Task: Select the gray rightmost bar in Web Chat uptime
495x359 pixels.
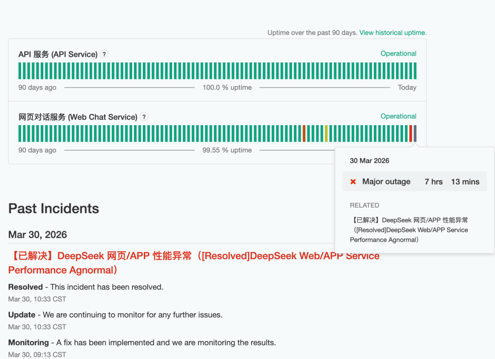Action: [415, 133]
